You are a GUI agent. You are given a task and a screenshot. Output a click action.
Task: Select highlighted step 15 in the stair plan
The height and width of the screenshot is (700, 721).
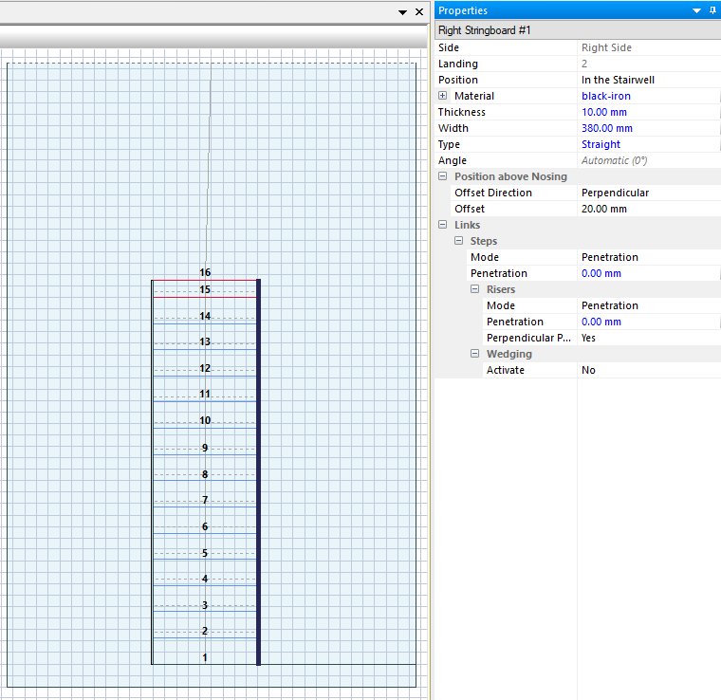[205, 288]
